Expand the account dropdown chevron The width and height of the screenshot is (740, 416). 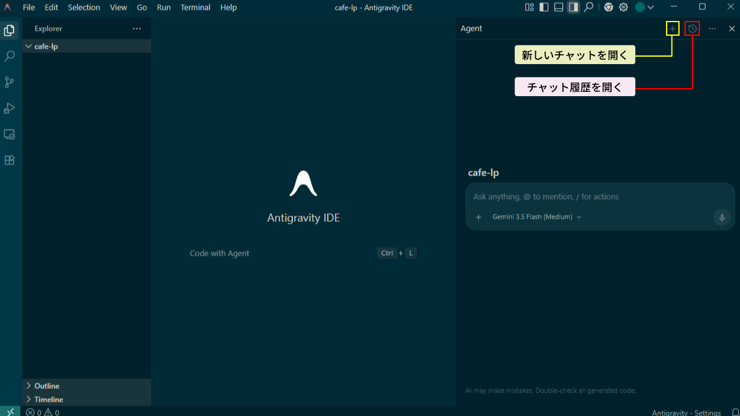(x=651, y=7)
